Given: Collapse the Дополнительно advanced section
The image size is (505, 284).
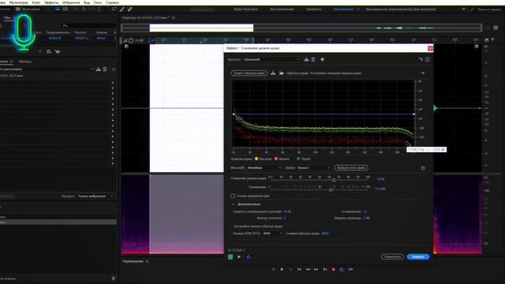Looking at the screenshot, I should (234, 204).
